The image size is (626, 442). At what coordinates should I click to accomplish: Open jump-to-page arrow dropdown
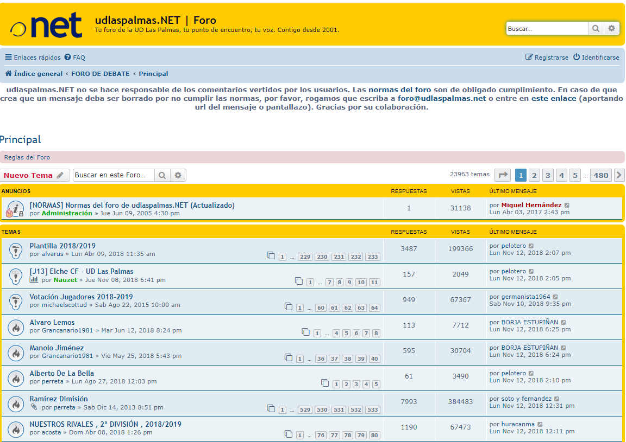(503, 175)
